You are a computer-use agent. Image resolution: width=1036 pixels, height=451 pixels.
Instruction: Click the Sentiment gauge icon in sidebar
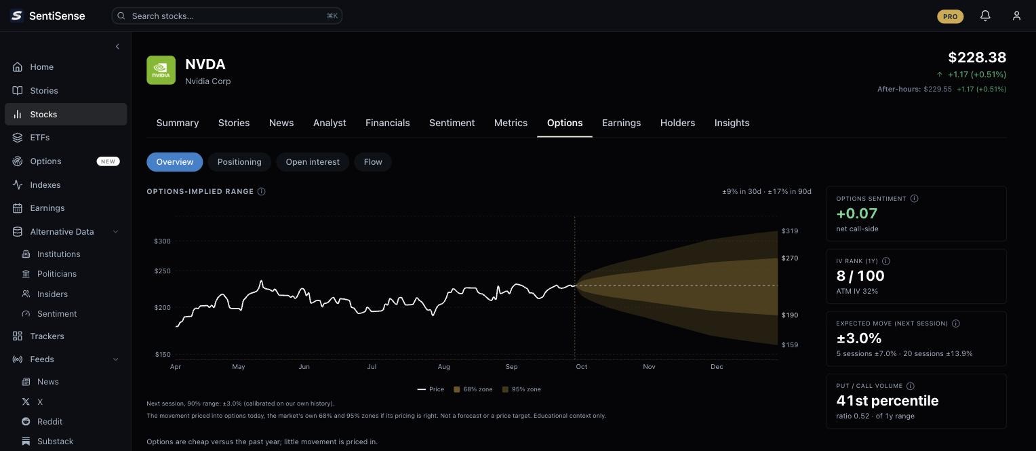pos(26,314)
